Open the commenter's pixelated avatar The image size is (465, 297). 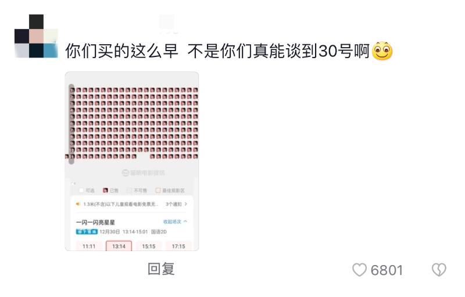point(36,36)
